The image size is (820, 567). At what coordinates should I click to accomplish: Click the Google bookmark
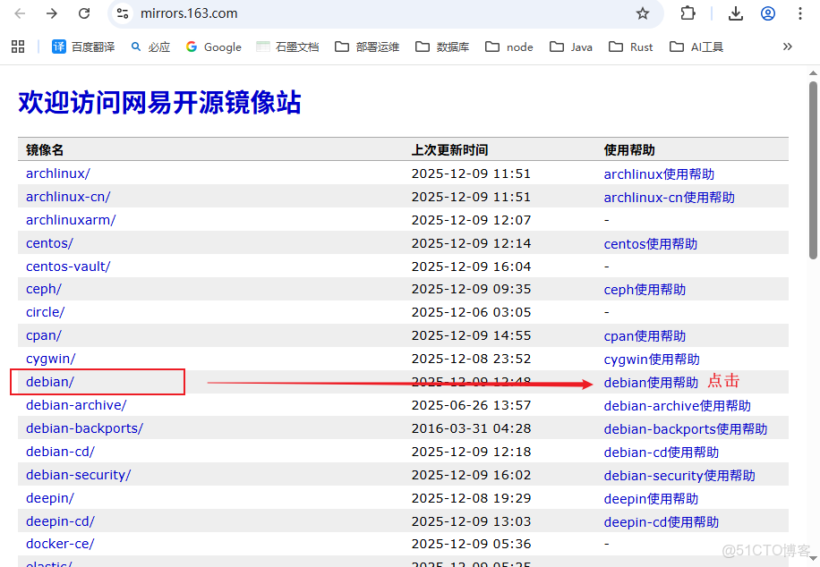(213, 47)
